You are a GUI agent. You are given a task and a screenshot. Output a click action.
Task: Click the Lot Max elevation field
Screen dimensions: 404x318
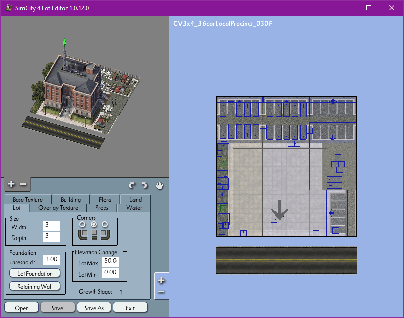[110, 261]
